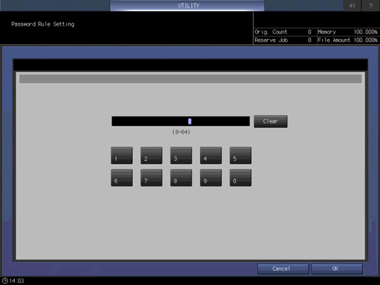The height and width of the screenshot is (285, 380).
Task: Click the Reserve Job status entry
Action: [283, 40]
